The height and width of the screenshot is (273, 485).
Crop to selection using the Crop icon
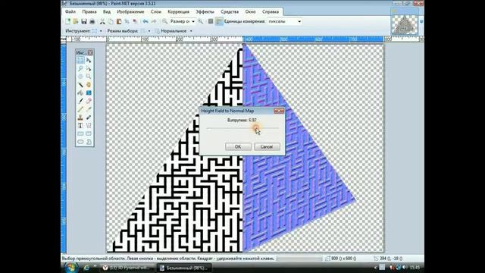pos(127,22)
